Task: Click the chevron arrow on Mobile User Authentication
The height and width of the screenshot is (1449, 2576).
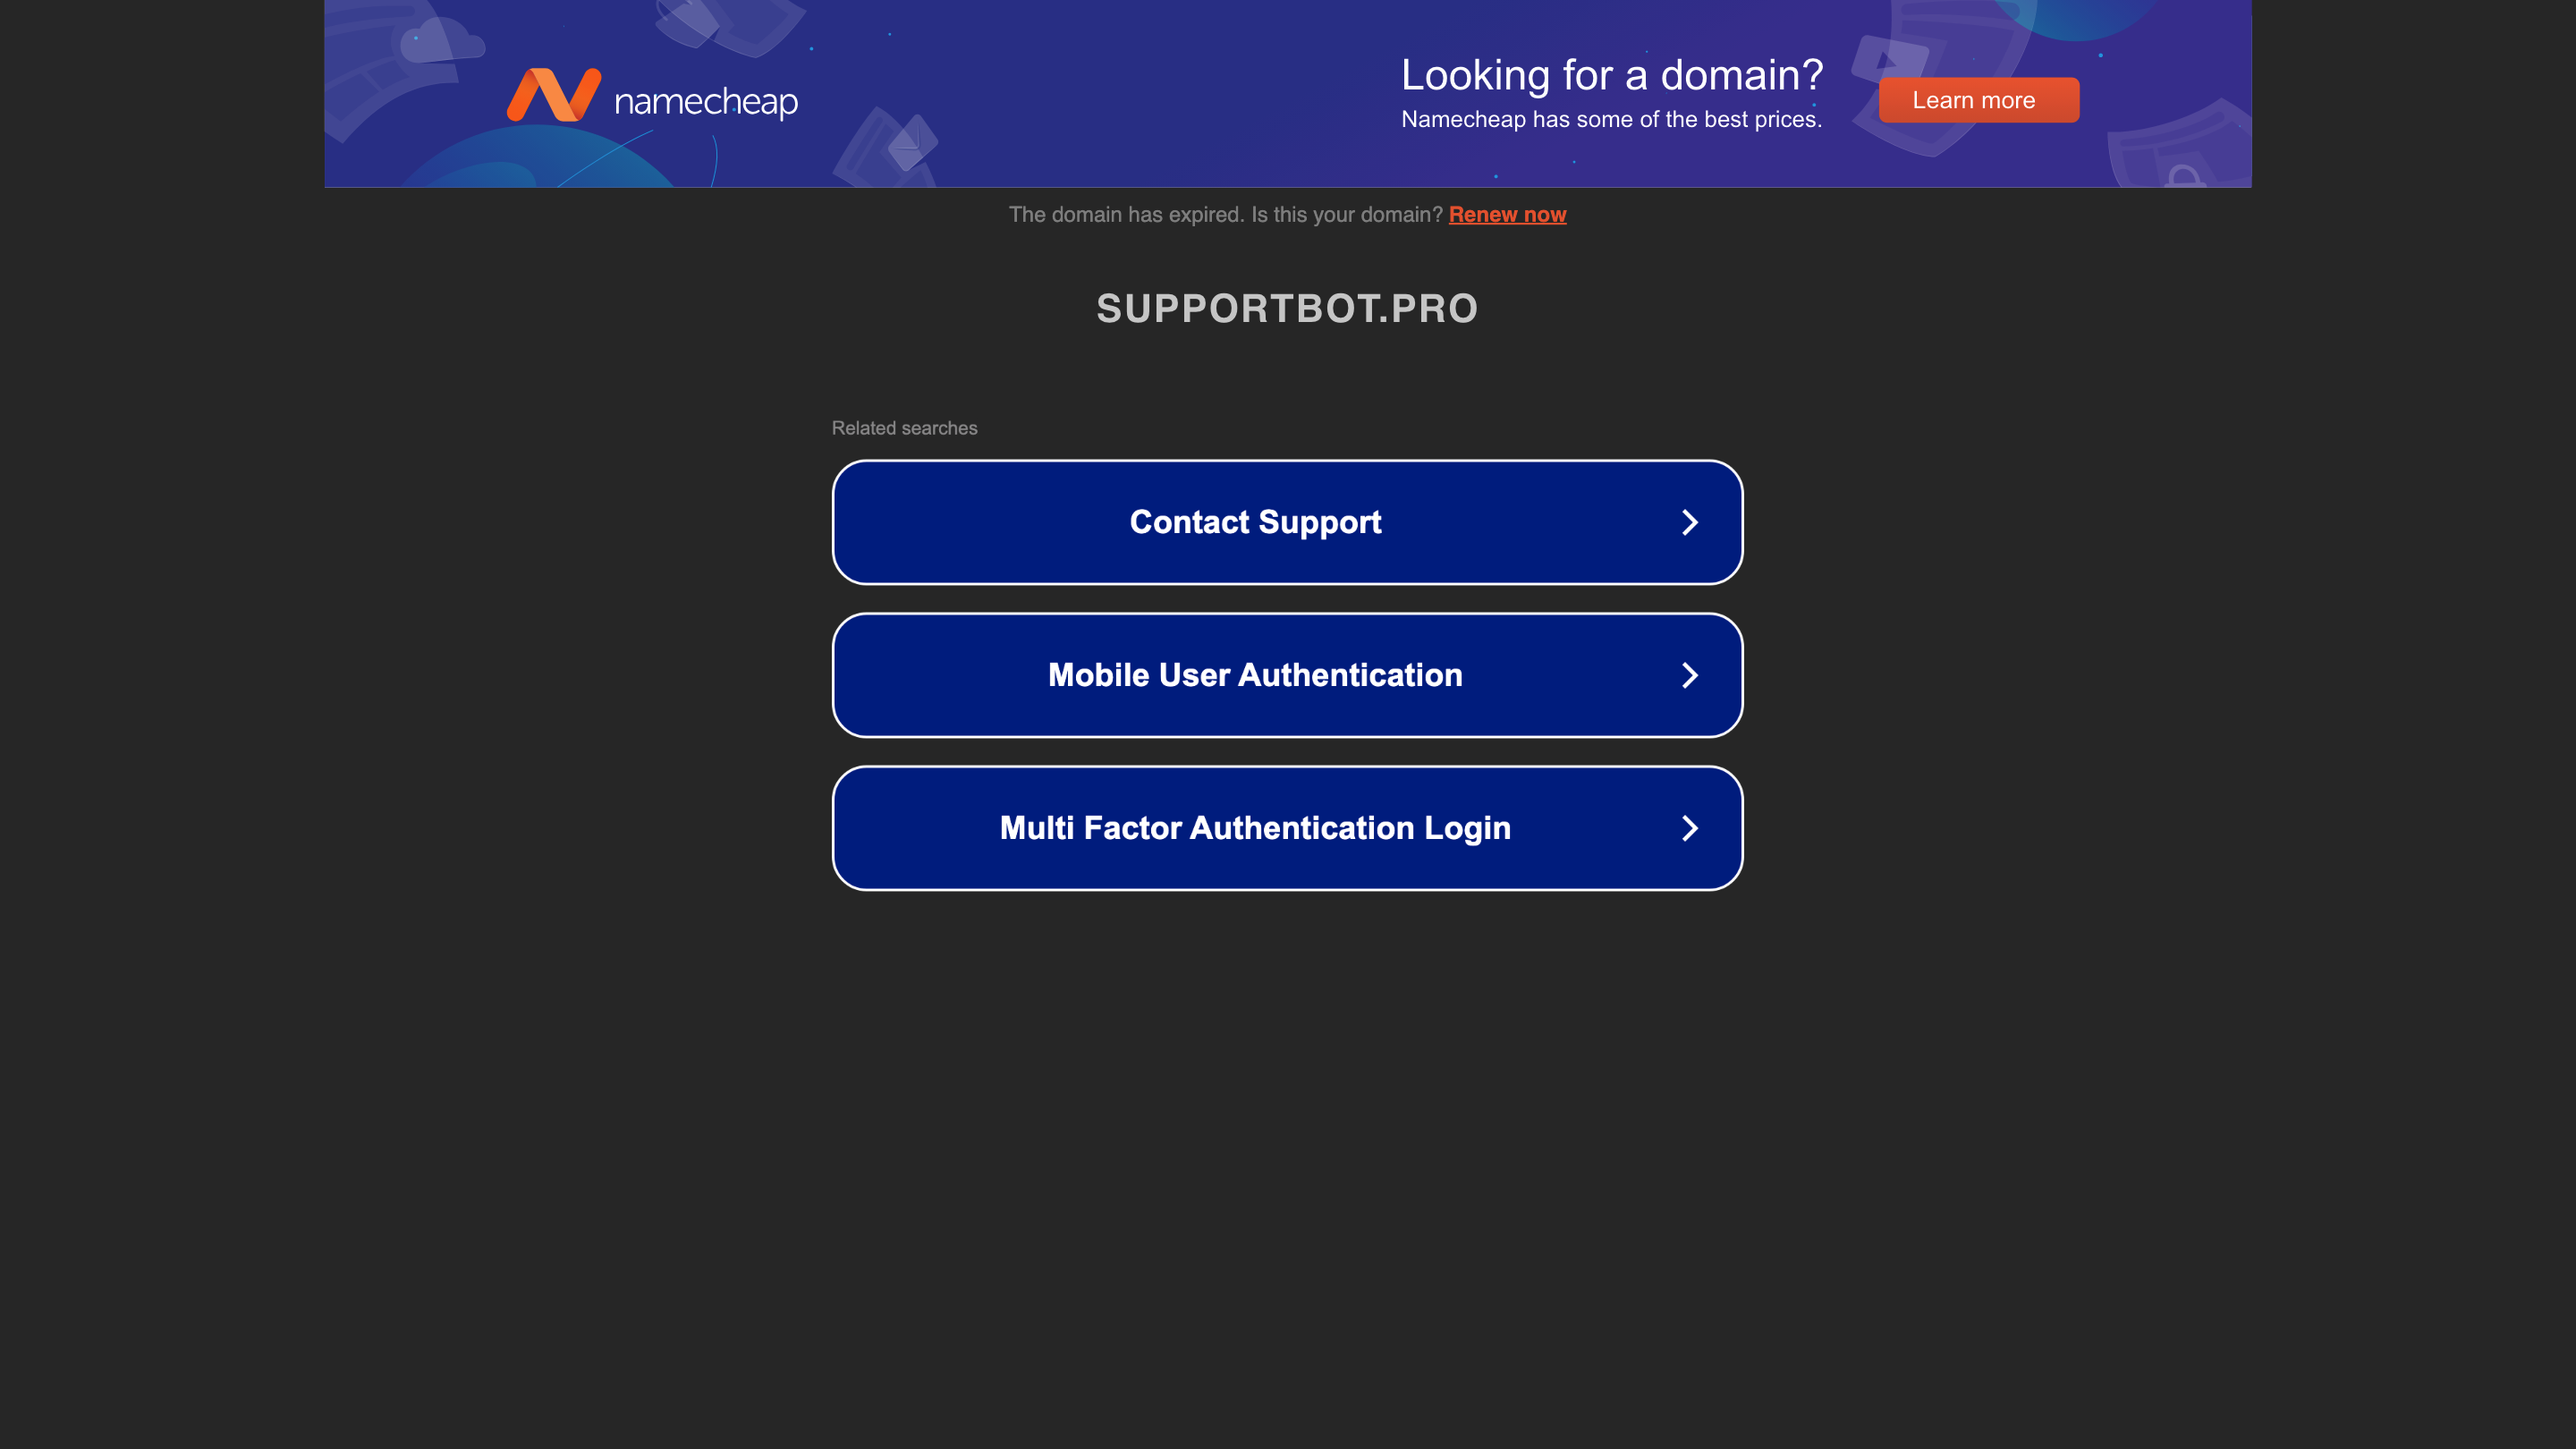Action: tap(1689, 675)
